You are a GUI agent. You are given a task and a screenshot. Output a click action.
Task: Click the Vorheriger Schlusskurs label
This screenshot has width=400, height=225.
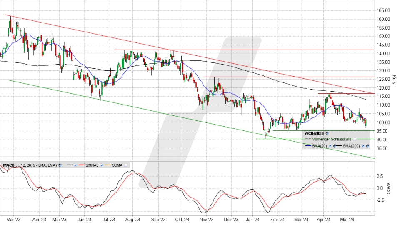click(332, 139)
